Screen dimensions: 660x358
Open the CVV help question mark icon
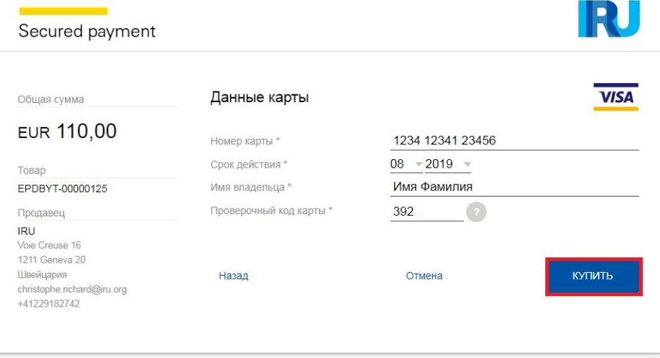click(476, 211)
